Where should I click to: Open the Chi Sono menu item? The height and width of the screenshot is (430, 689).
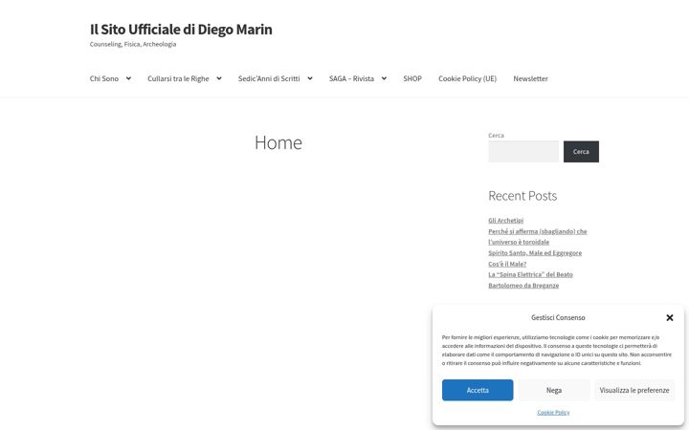tap(104, 78)
